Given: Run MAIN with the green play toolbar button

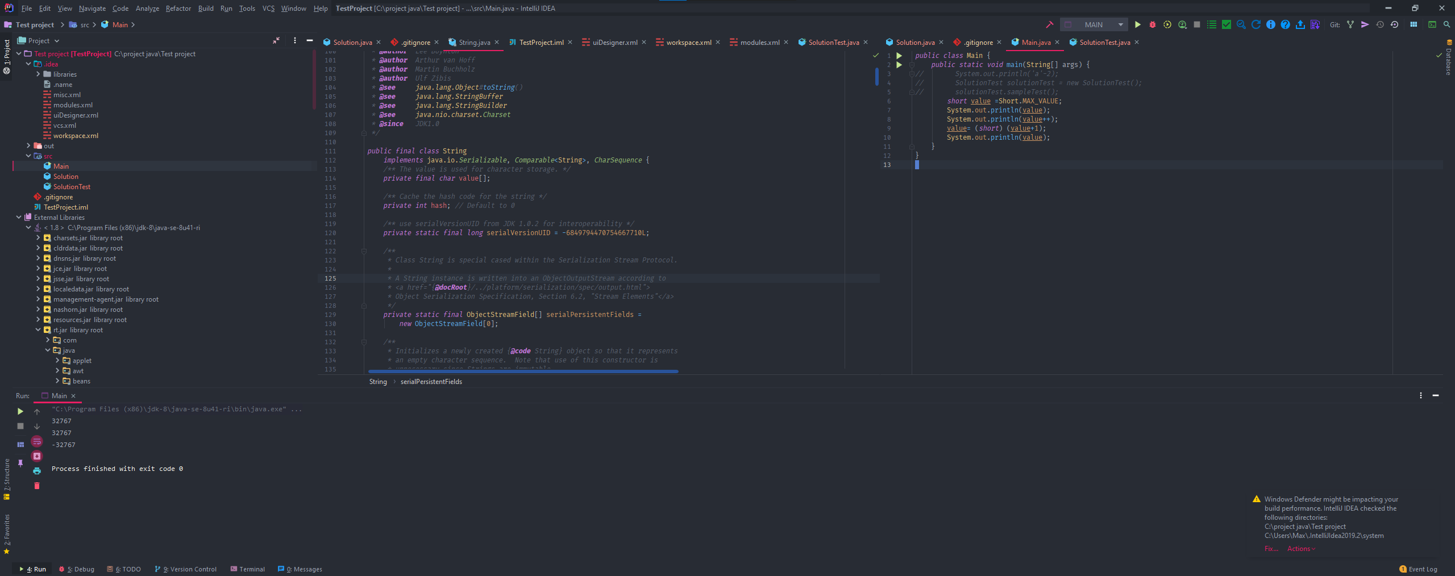Looking at the screenshot, I should pyautogui.click(x=1138, y=24).
